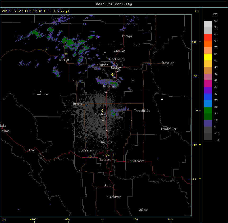Image resolution: width=228 pixels, height=223 pixels.
Task: Click the Limestone label
Action: coord(40,94)
